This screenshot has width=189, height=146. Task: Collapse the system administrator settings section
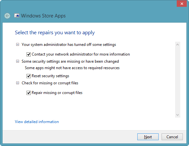pos(17,45)
